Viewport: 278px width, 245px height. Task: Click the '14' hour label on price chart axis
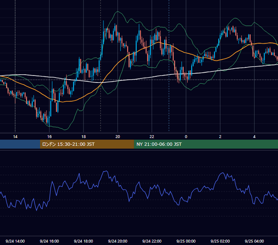pos(15,137)
